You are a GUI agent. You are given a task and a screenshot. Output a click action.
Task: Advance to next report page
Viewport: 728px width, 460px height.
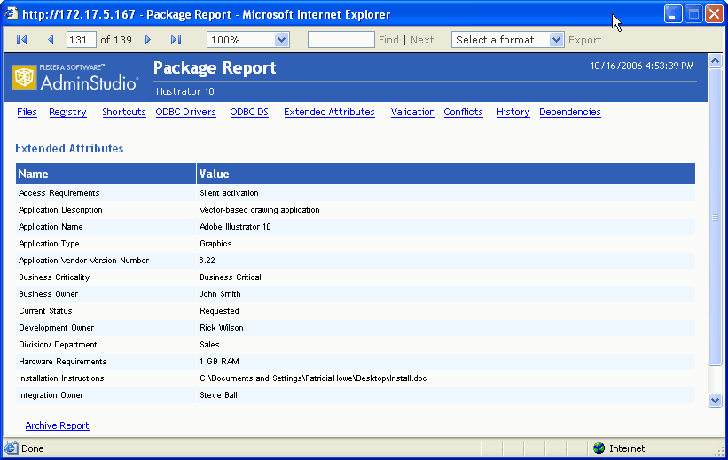click(148, 40)
